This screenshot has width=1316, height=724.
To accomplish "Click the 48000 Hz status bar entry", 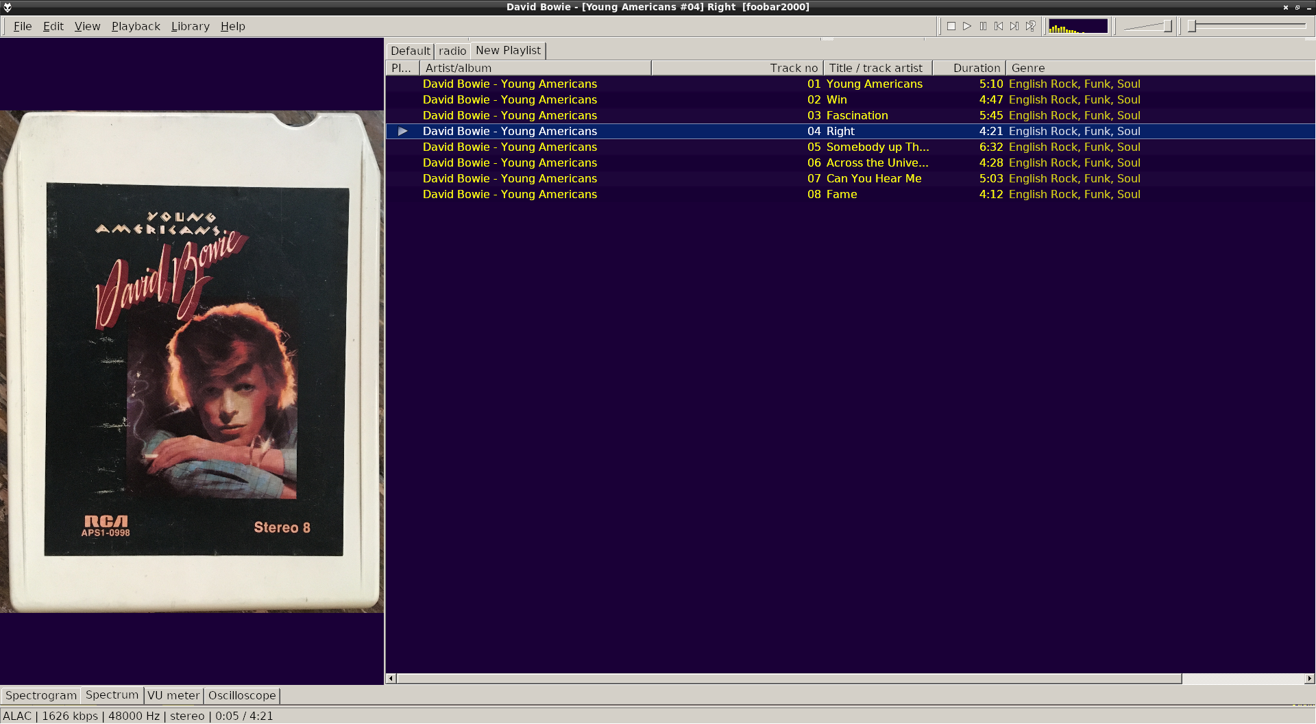I will [x=134, y=716].
